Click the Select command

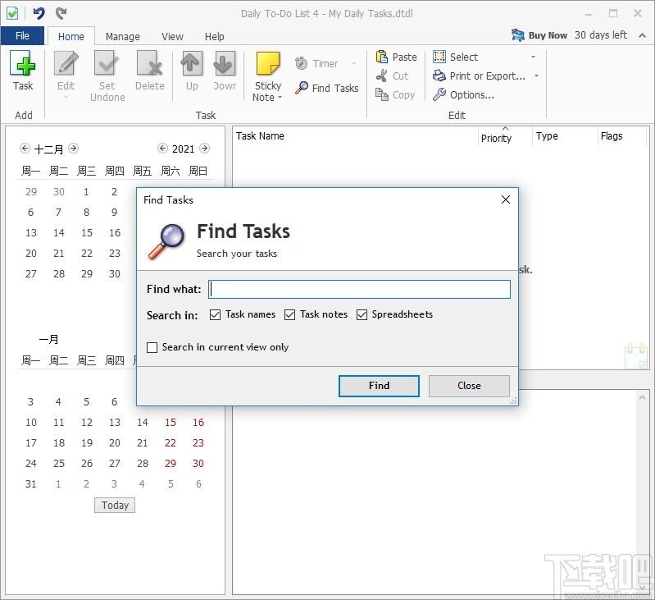[x=456, y=57]
